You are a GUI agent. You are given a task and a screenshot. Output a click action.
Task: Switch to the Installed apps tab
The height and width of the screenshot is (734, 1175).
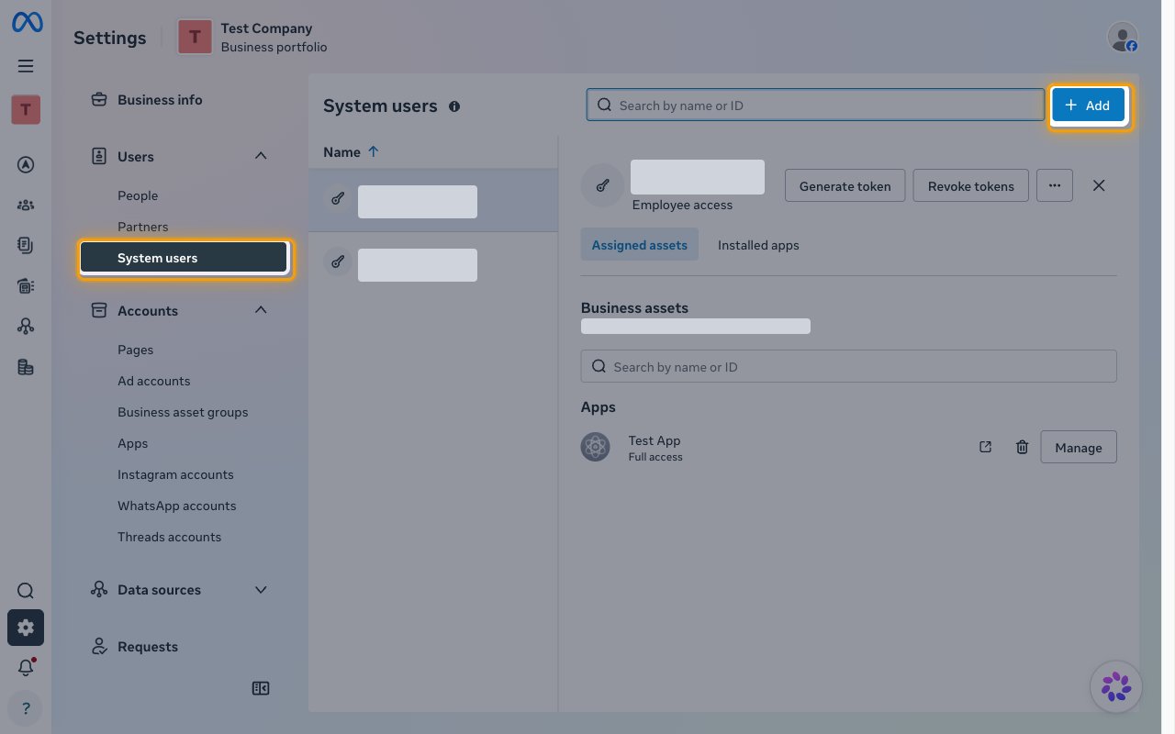point(758,245)
